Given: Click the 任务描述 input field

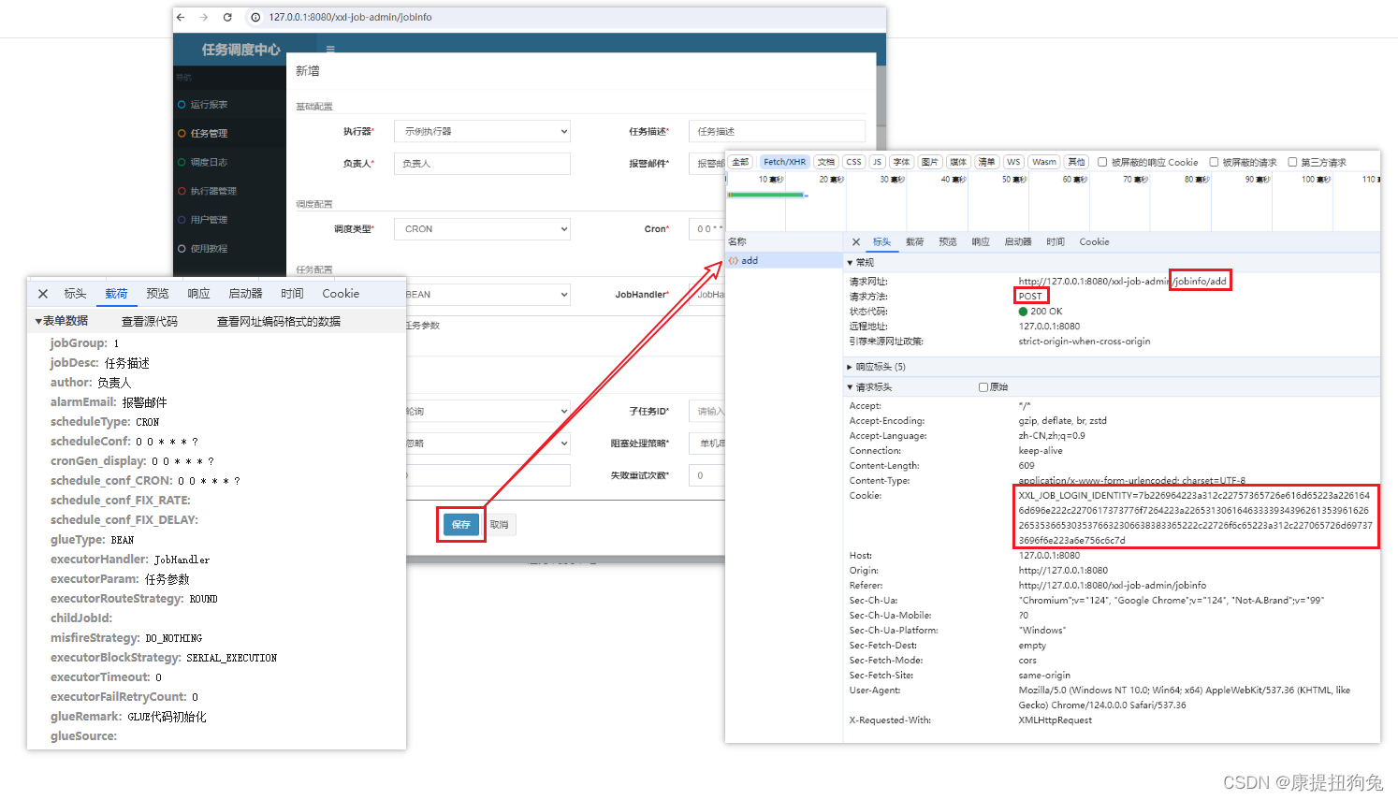Looking at the screenshot, I should pos(777,132).
